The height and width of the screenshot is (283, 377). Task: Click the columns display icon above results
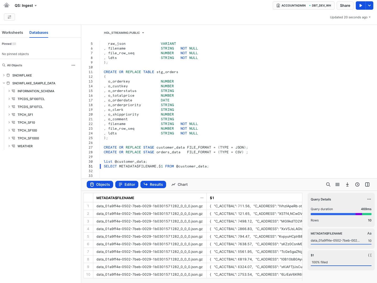337,184
